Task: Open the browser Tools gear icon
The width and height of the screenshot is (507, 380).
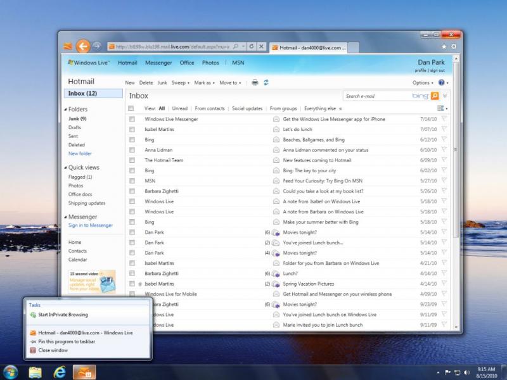Action: 454,46
